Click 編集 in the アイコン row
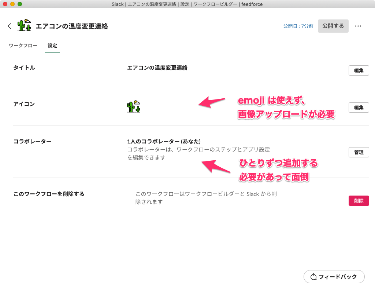The image size is (375, 295). [x=359, y=108]
